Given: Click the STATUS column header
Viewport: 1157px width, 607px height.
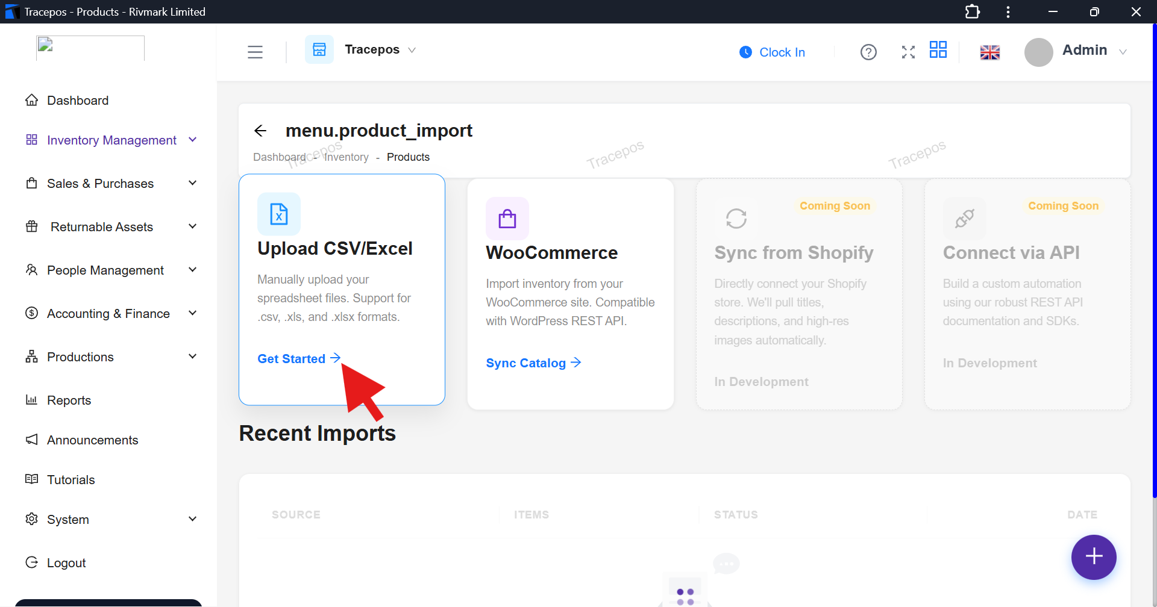Looking at the screenshot, I should coord(736,515).
